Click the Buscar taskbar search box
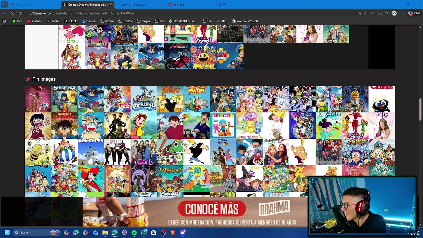 point(37,233)
